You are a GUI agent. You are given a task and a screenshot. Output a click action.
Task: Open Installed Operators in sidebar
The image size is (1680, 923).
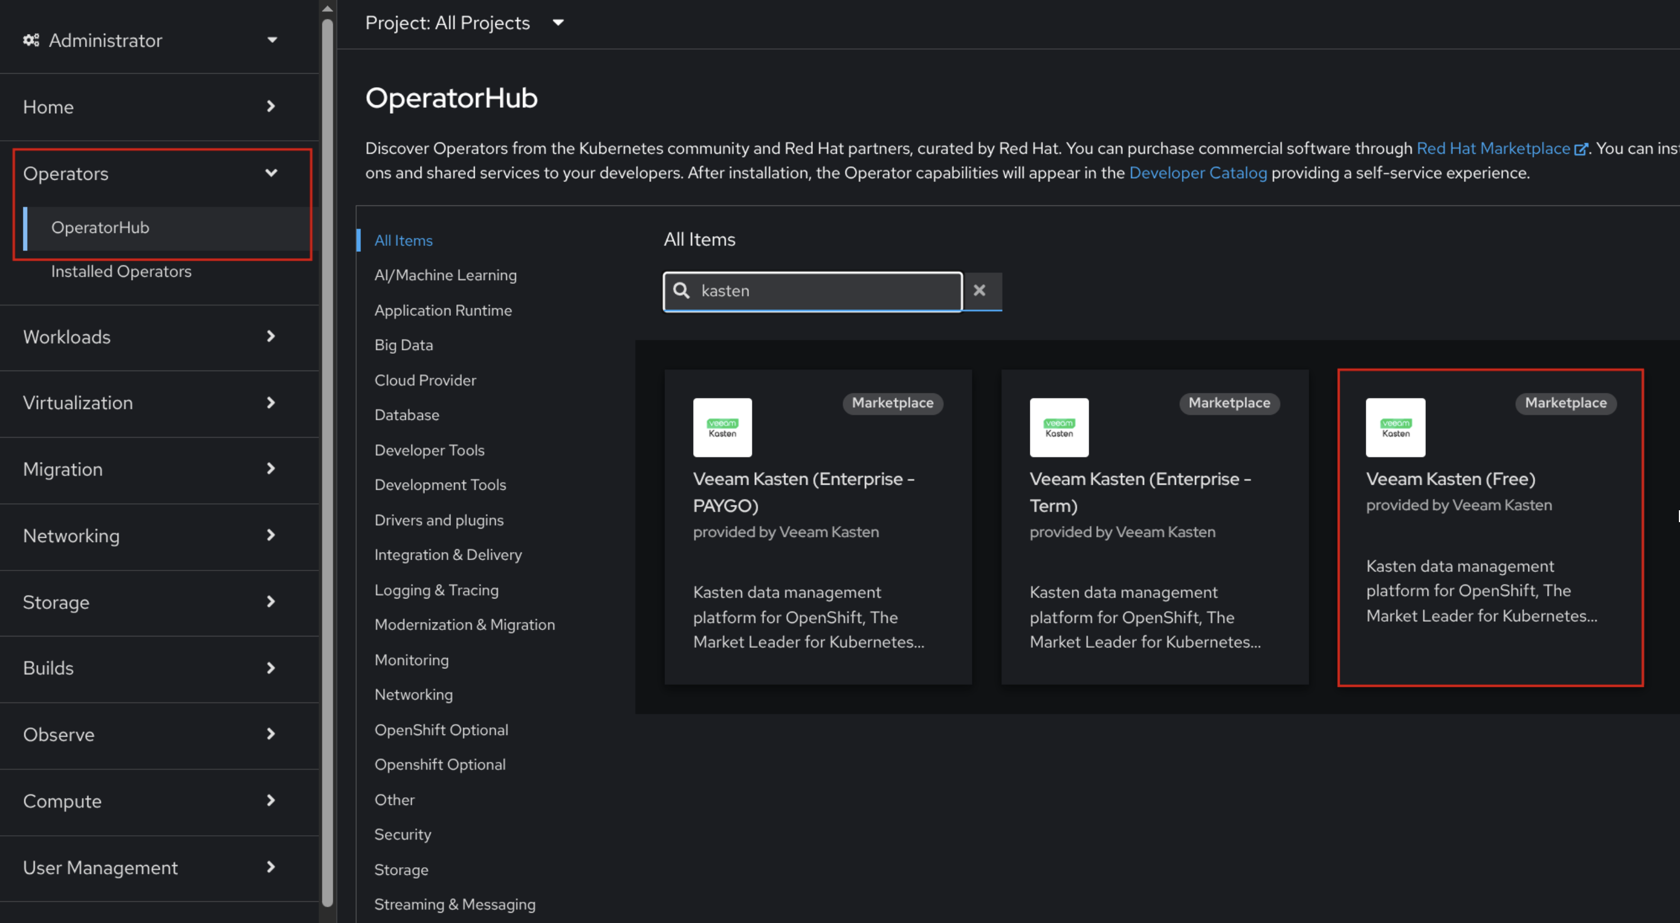point(121,271)
